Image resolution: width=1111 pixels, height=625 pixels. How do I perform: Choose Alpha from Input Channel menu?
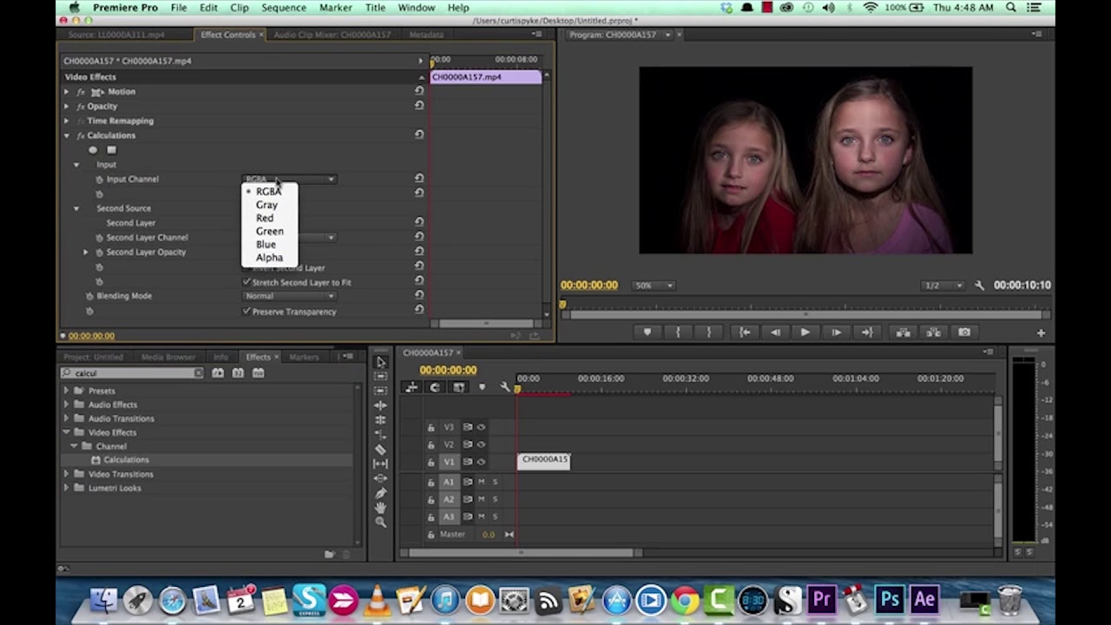point(270,258)
